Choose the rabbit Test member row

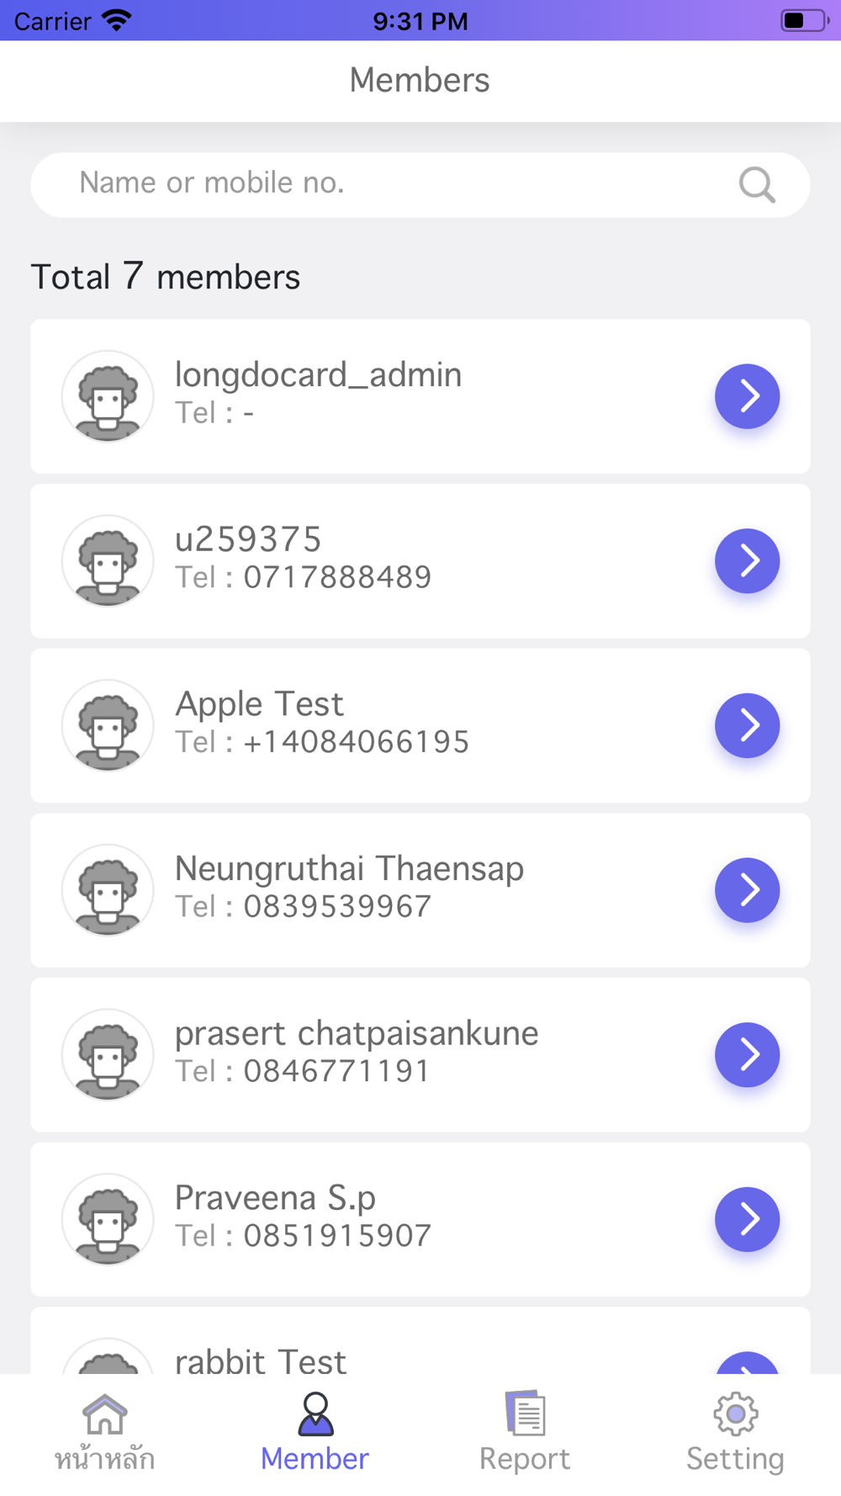click(420, 1340)
